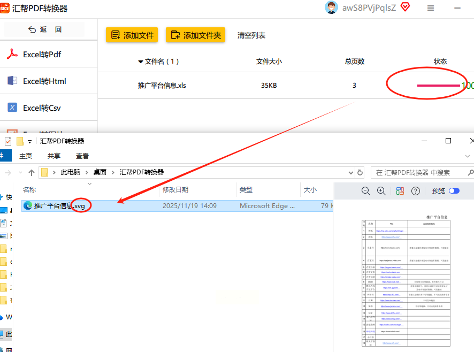
Task: Click the 总页数 column header
Action: pos(355,62)
